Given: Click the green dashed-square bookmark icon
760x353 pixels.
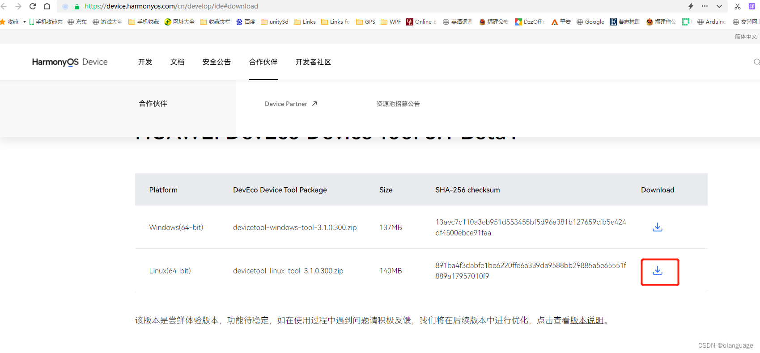Looking at the screenshot, I should (686, 21).
